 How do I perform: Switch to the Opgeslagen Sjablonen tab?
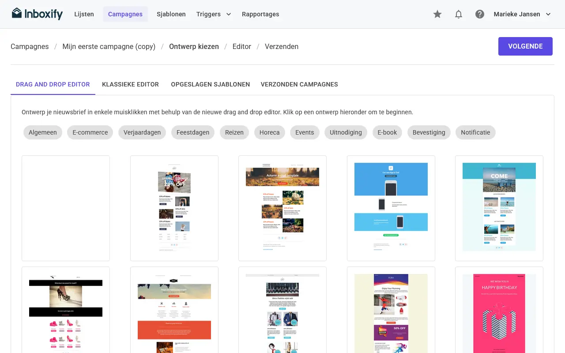(x=211, y=84)
